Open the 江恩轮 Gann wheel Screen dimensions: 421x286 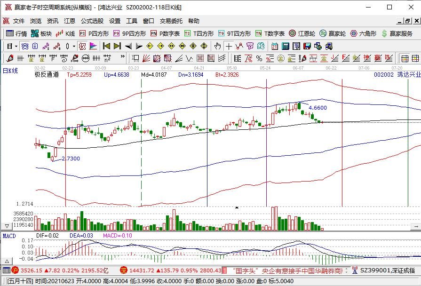point(302,33)
